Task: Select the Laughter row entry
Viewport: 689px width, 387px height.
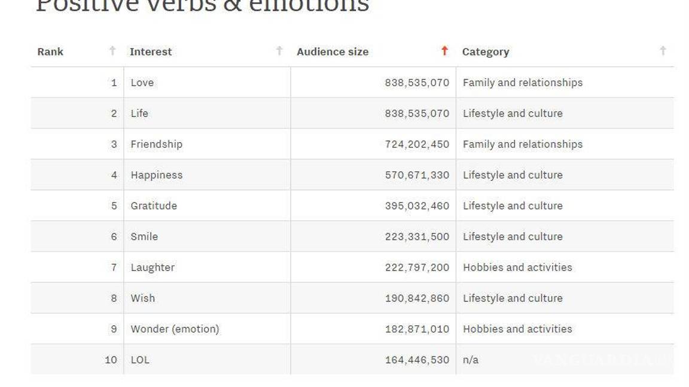Action: pos(153,268)
